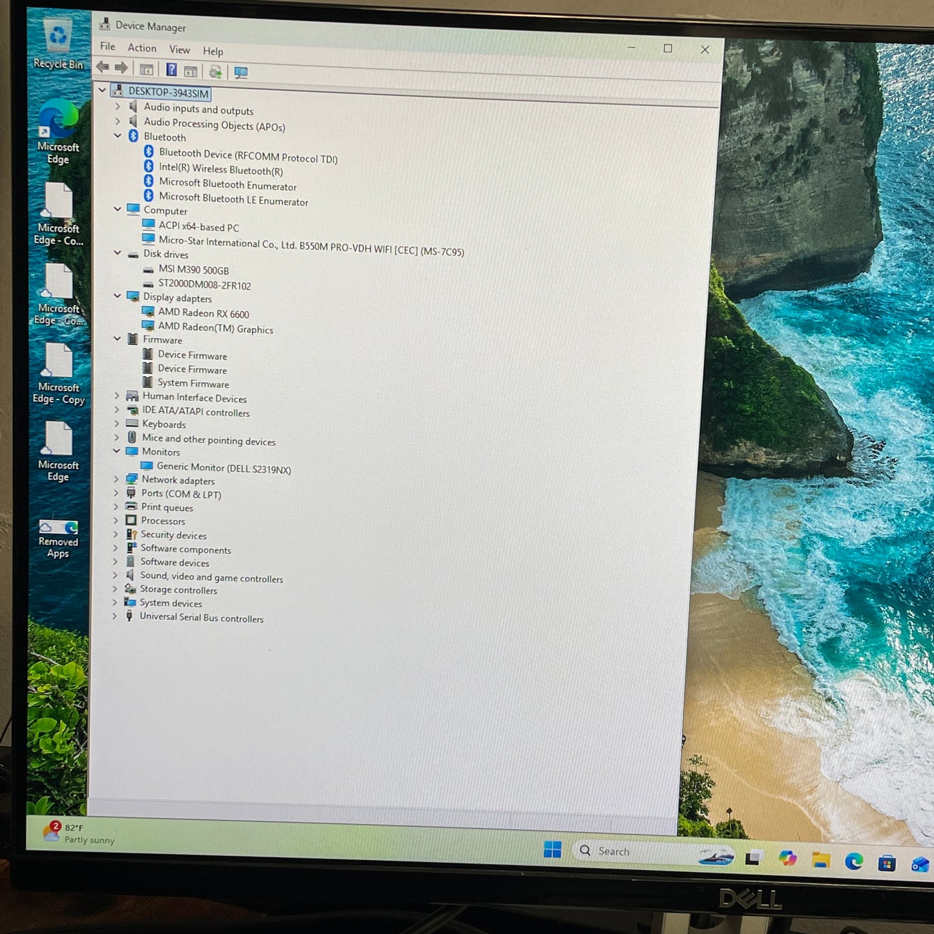Open Microsoft Store from the taskbar
934x934 pixels.
click(x=887, y=862)
